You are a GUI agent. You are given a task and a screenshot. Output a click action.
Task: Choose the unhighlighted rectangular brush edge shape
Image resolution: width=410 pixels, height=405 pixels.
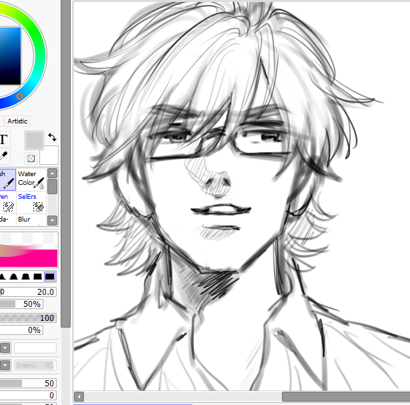tap(37, 276)
